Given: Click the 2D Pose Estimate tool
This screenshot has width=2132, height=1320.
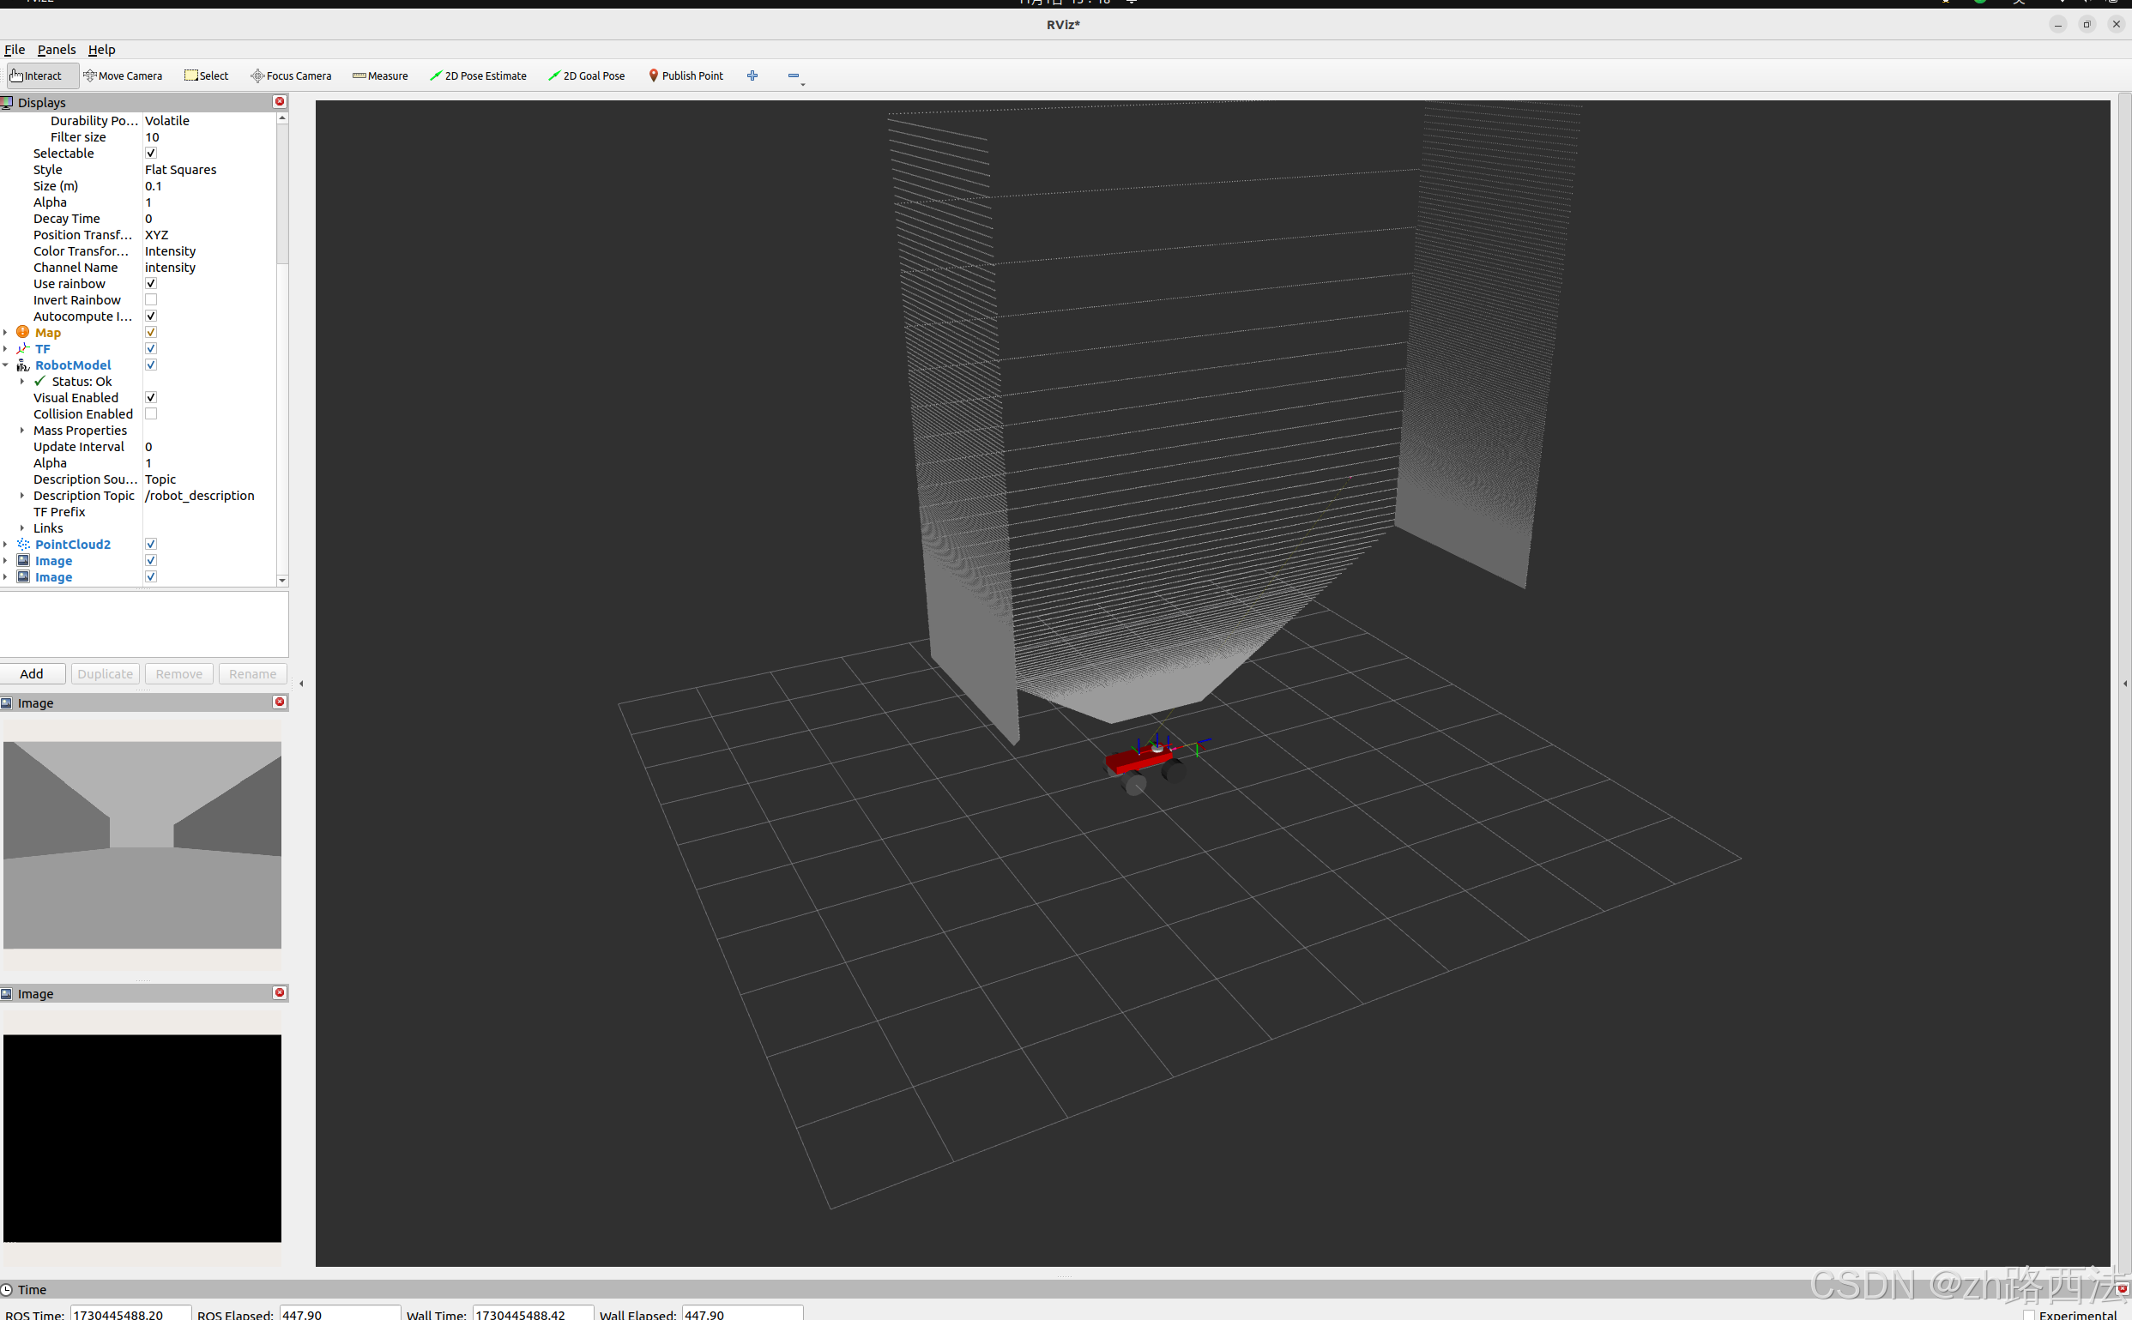Looking at the screenshot, I should [x=478, y=76].
